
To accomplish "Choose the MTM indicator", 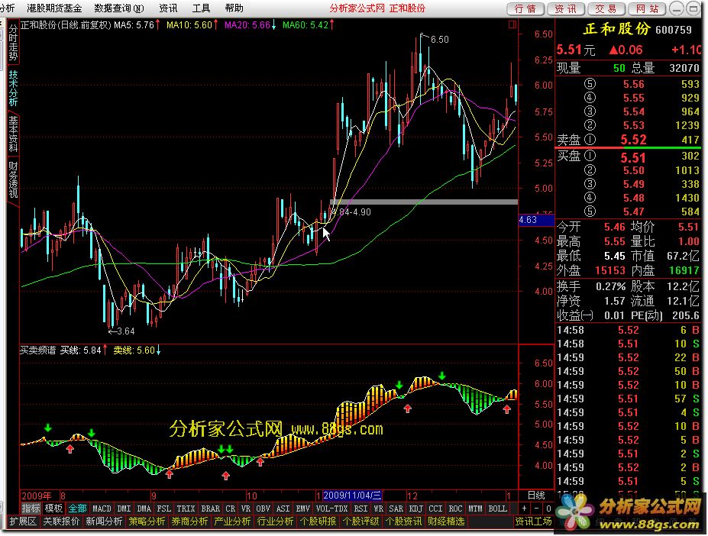I will pyautogui.click(x=475, y=509).
